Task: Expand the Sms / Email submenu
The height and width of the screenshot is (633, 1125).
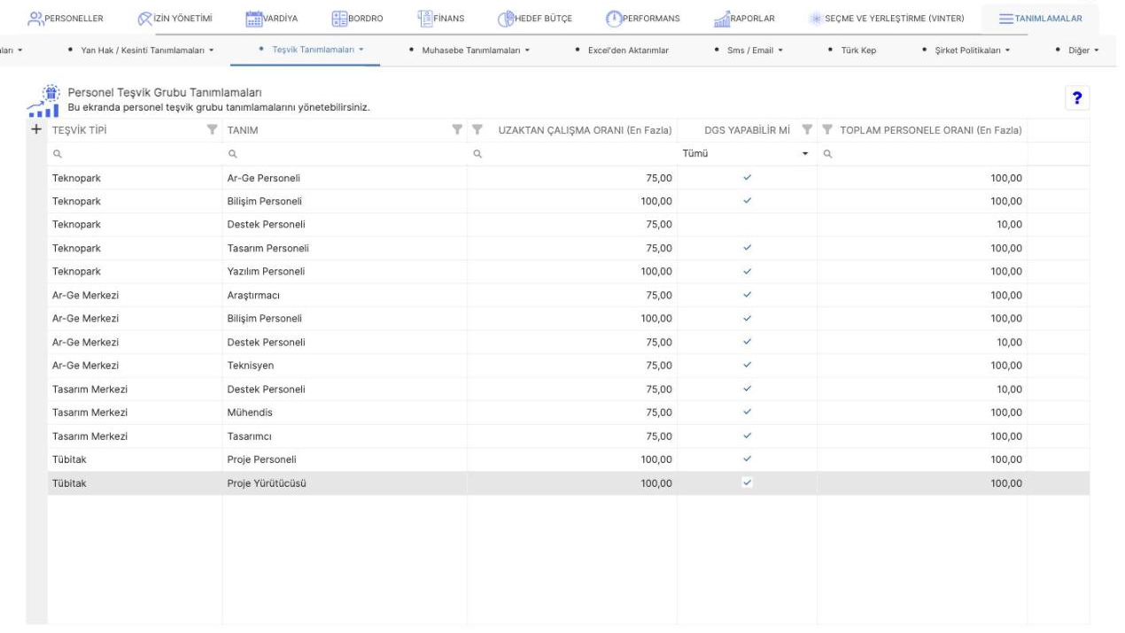Action: click(x=750, y=50)
